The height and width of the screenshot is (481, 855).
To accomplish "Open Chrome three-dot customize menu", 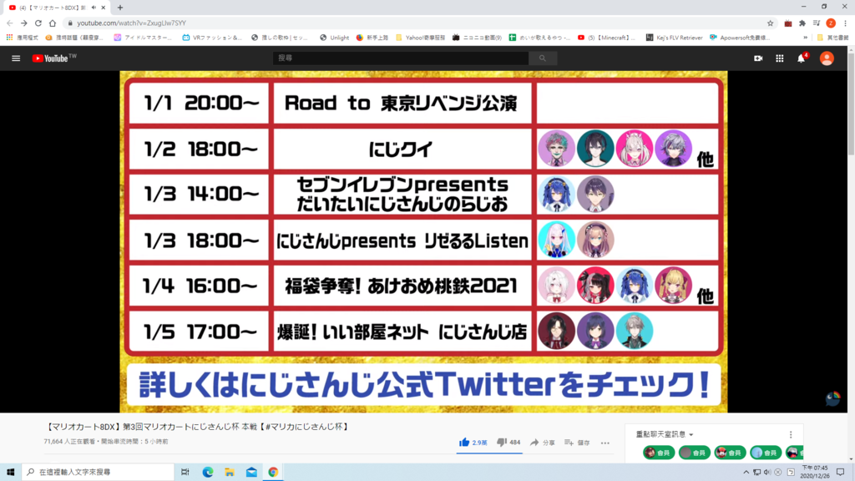I will pos(846,23).
